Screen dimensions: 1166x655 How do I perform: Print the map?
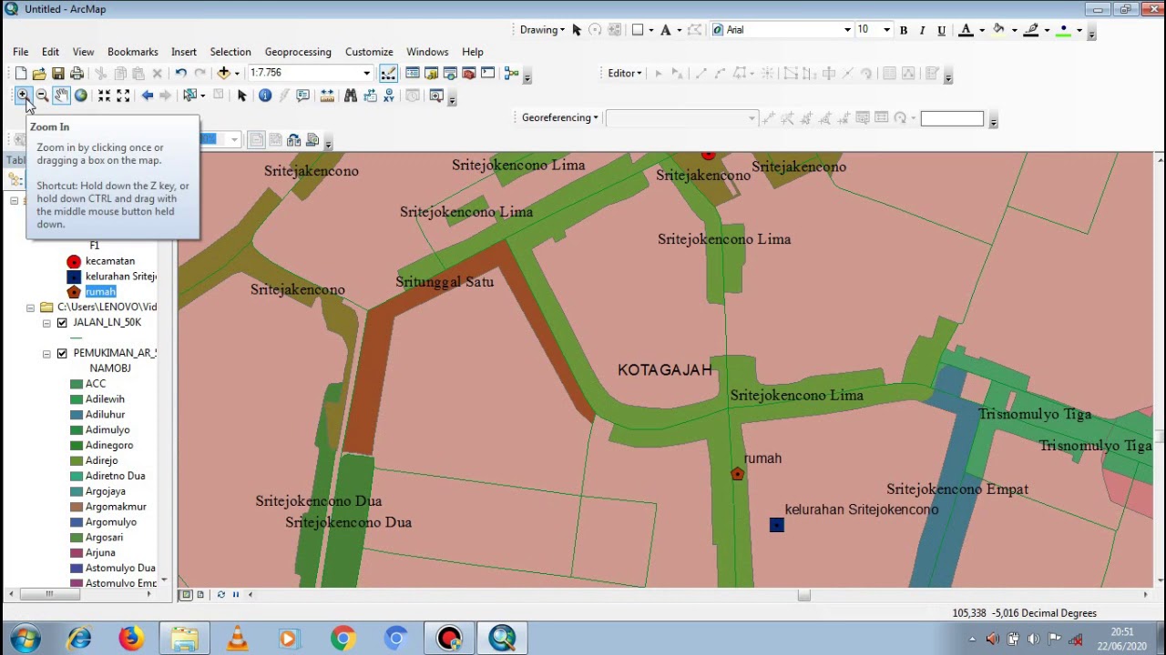[x=77, y=73]
